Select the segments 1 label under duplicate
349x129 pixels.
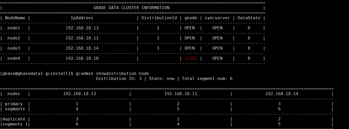click(x=15, y=124)
